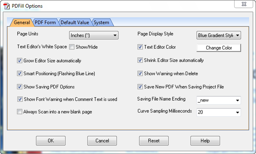Open Help from the Help button
Screen dimensions: 256x154
[205, 141]
